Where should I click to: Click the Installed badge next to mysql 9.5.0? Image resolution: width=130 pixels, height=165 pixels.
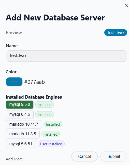click(x=45, y=105)
